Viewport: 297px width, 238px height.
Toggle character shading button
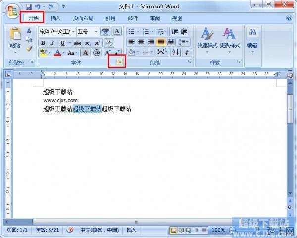pos(85,53)
